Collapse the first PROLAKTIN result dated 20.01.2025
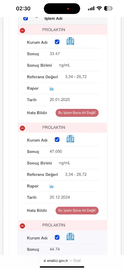This screenshot has height=270, width=124. click(23, 31)
